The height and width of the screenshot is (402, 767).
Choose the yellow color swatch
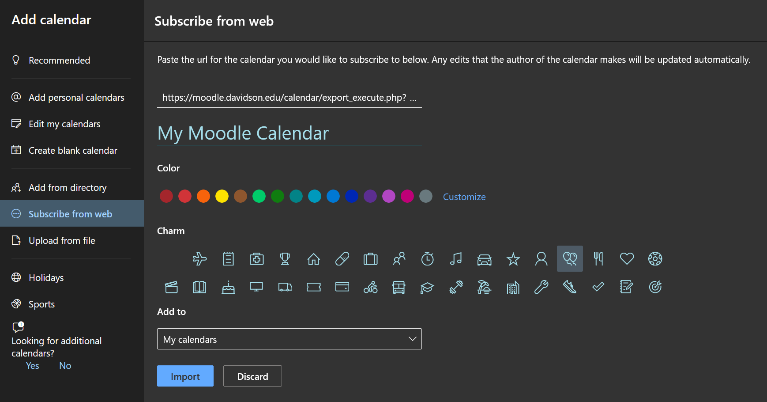point(222,196)
